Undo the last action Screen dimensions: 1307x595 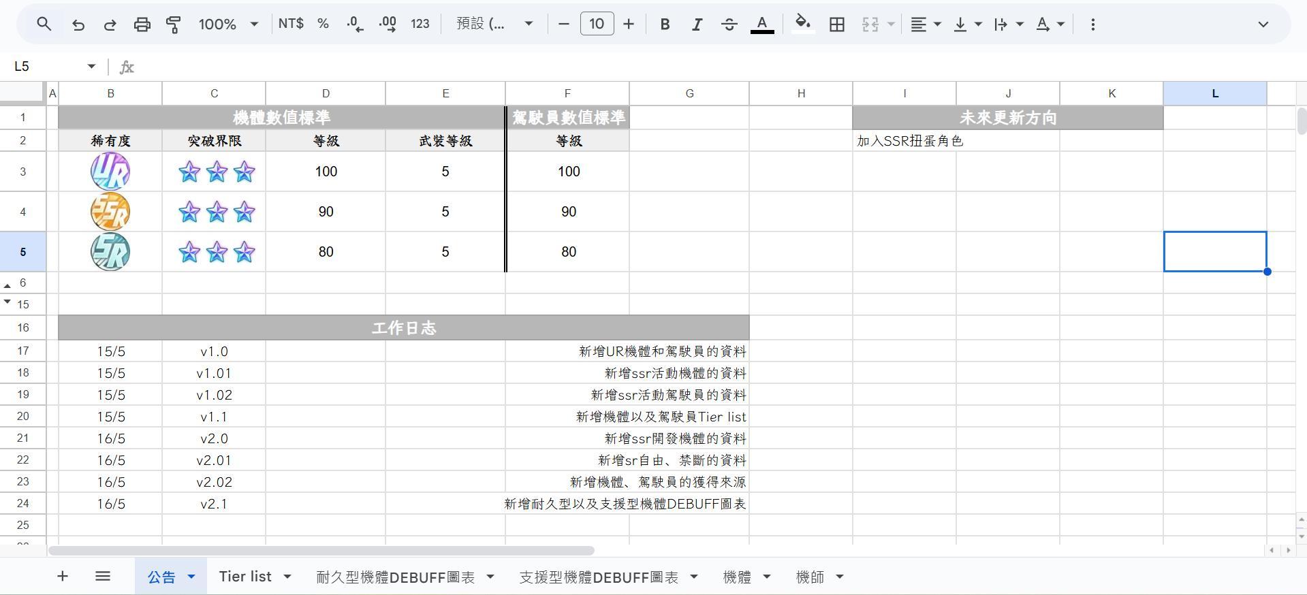point(78,25)
